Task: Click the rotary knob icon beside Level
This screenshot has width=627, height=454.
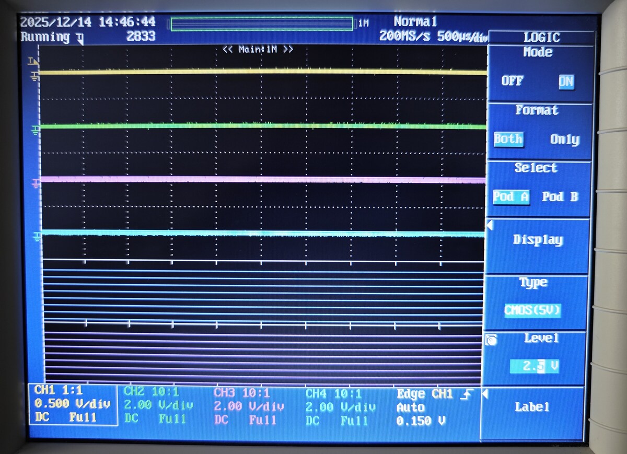Action: click(x=491, y=341)
